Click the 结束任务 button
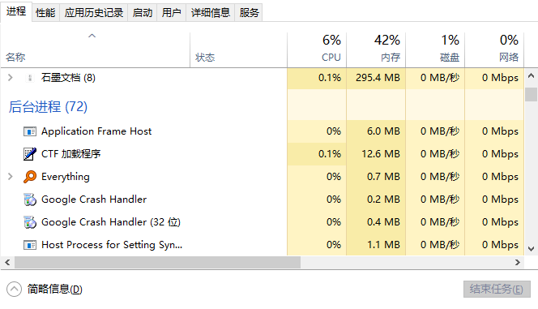Image resolution: width=538 pixels, height=309 pixels. tap(497, 289)
